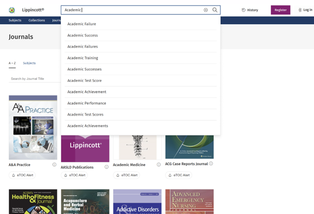Open the Subjects menu in navbar
This screenshot has width=314, height=214.
pos(15,21)
